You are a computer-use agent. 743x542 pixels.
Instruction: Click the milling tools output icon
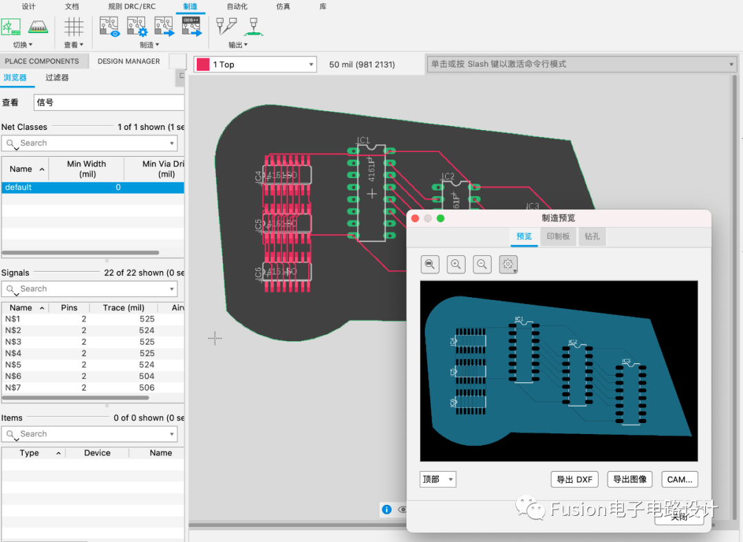pos(226,27)
